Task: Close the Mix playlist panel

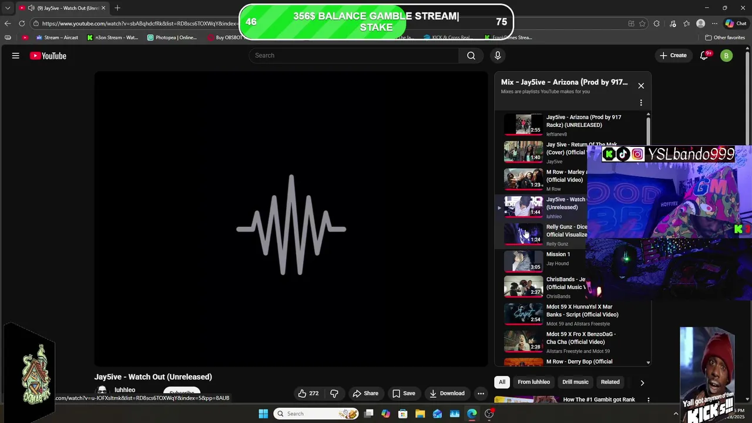Action: 641,86
